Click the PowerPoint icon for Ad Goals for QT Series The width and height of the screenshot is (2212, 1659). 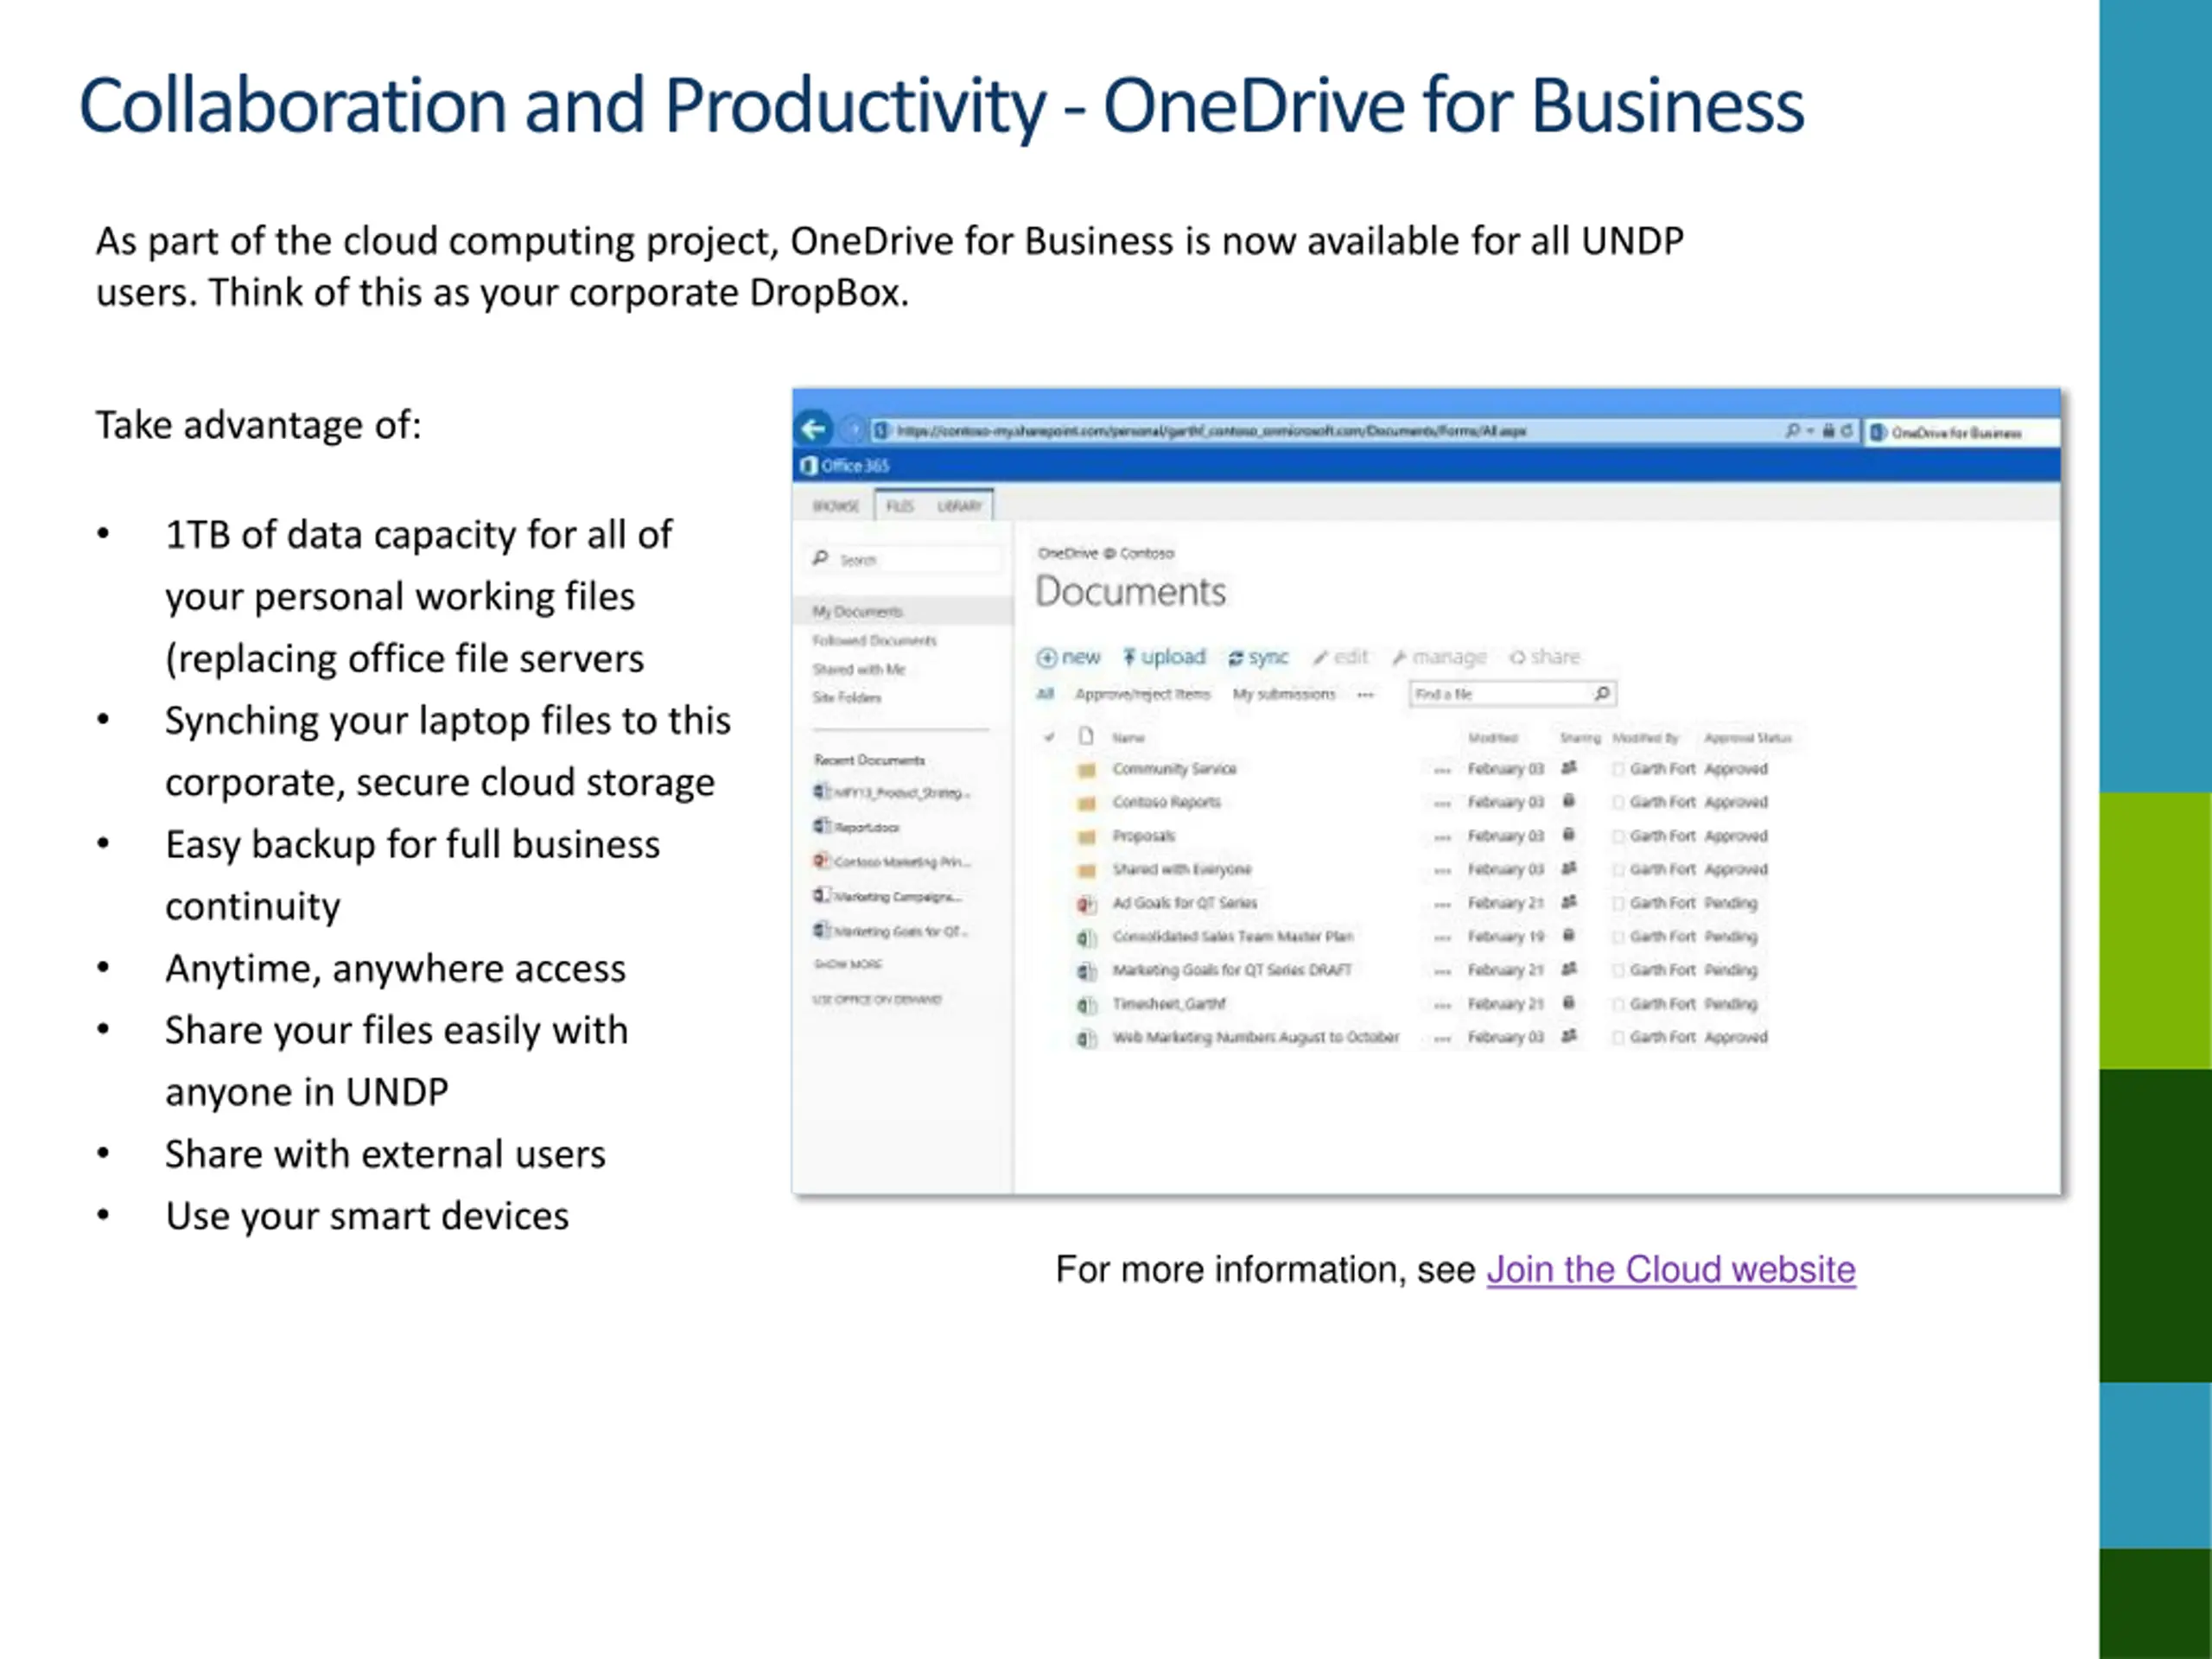coord(1087,904)
